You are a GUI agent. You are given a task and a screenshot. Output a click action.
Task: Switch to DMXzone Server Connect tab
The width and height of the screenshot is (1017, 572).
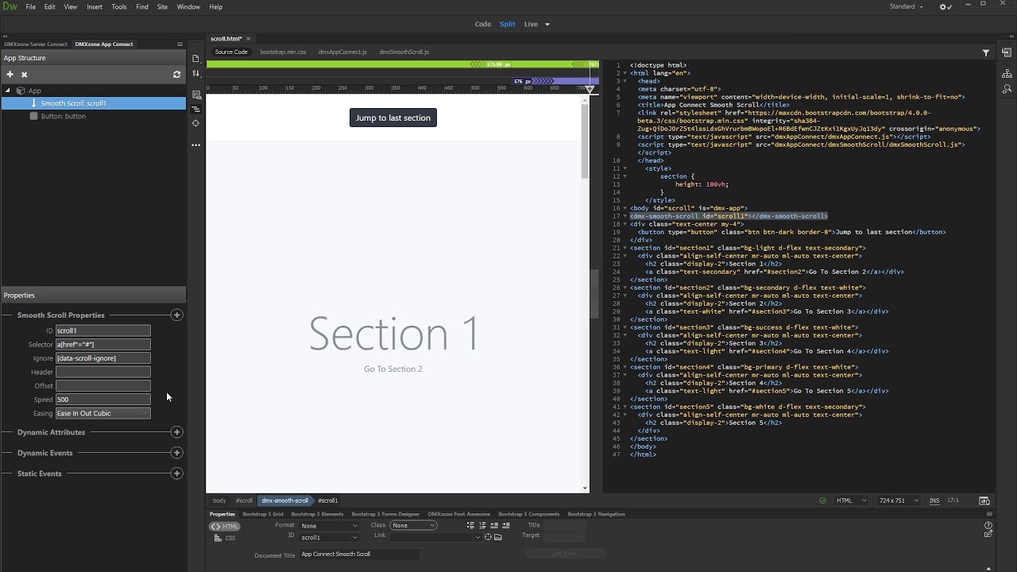pos(36,44)
